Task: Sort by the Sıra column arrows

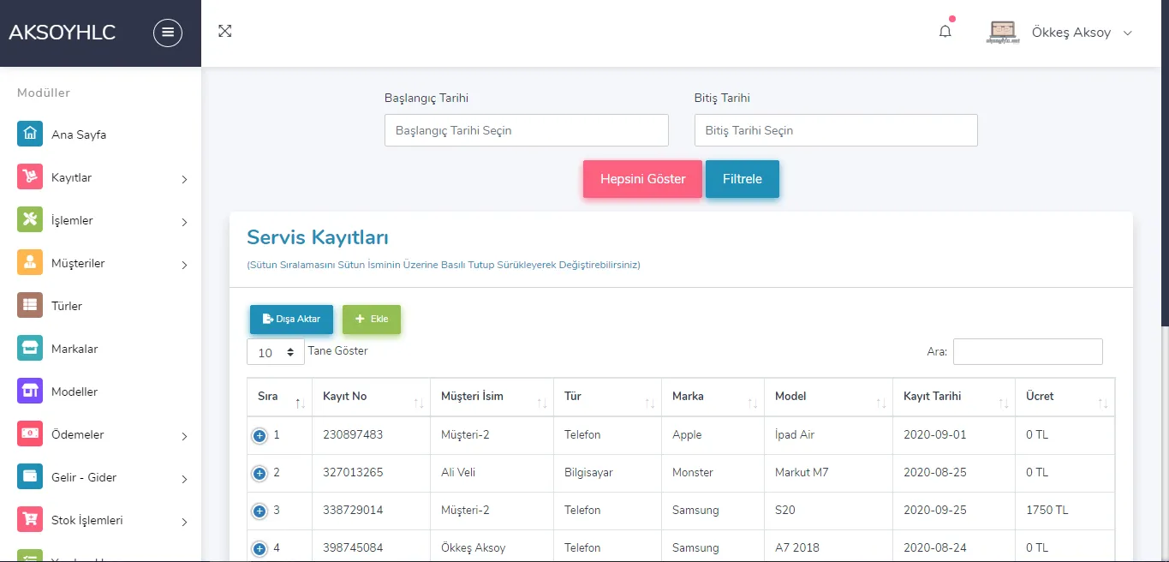Action: pyautogui.click(x=300, y=403)
